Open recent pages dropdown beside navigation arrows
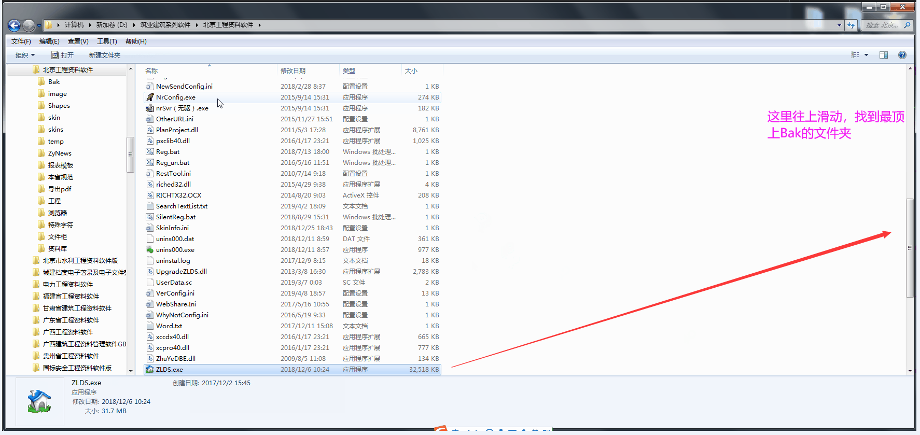 [x=39, y=25]
